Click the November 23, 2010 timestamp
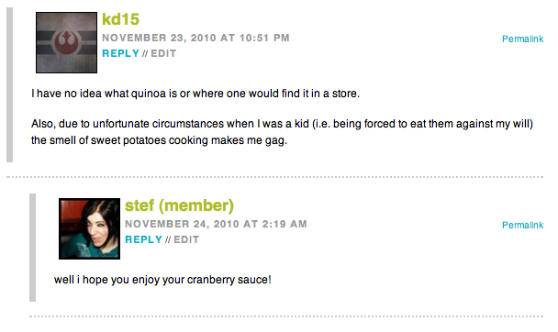This screenshot has height=332, width=558. point(195,38)
